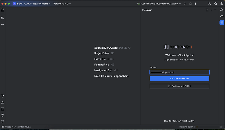
Task: Open Search Everywhere magnifier icon
Action: 216,3
